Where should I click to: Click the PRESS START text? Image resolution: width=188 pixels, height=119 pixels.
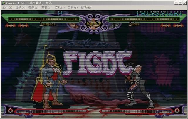160,13
